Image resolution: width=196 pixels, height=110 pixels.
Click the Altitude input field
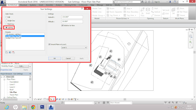(72, 21)
